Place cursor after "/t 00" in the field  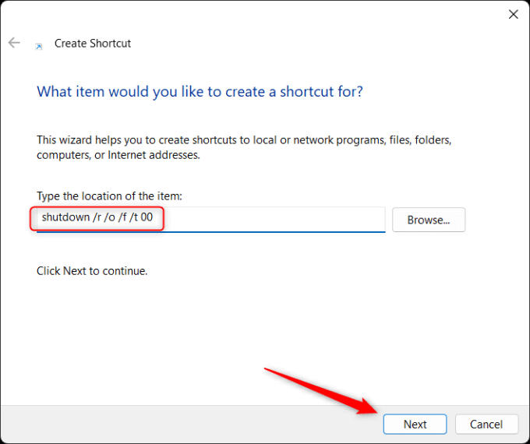tap(154, 217)
